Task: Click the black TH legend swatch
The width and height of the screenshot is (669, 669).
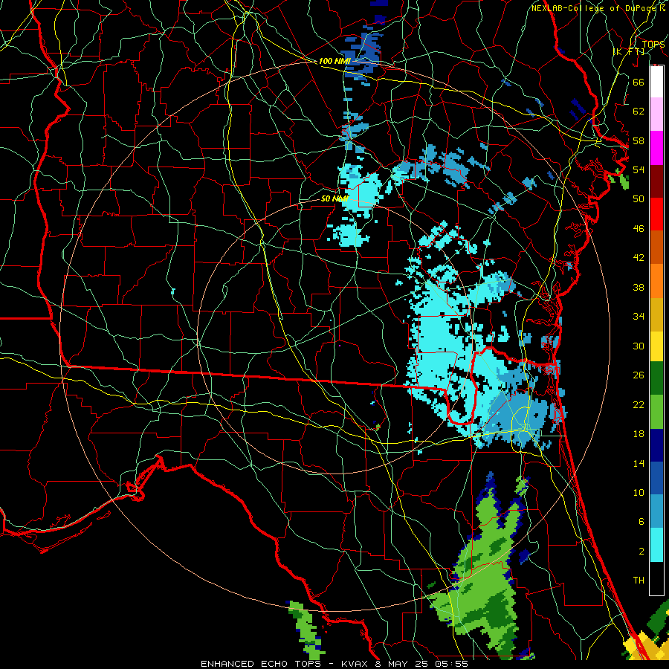Action: click(656, 578)
